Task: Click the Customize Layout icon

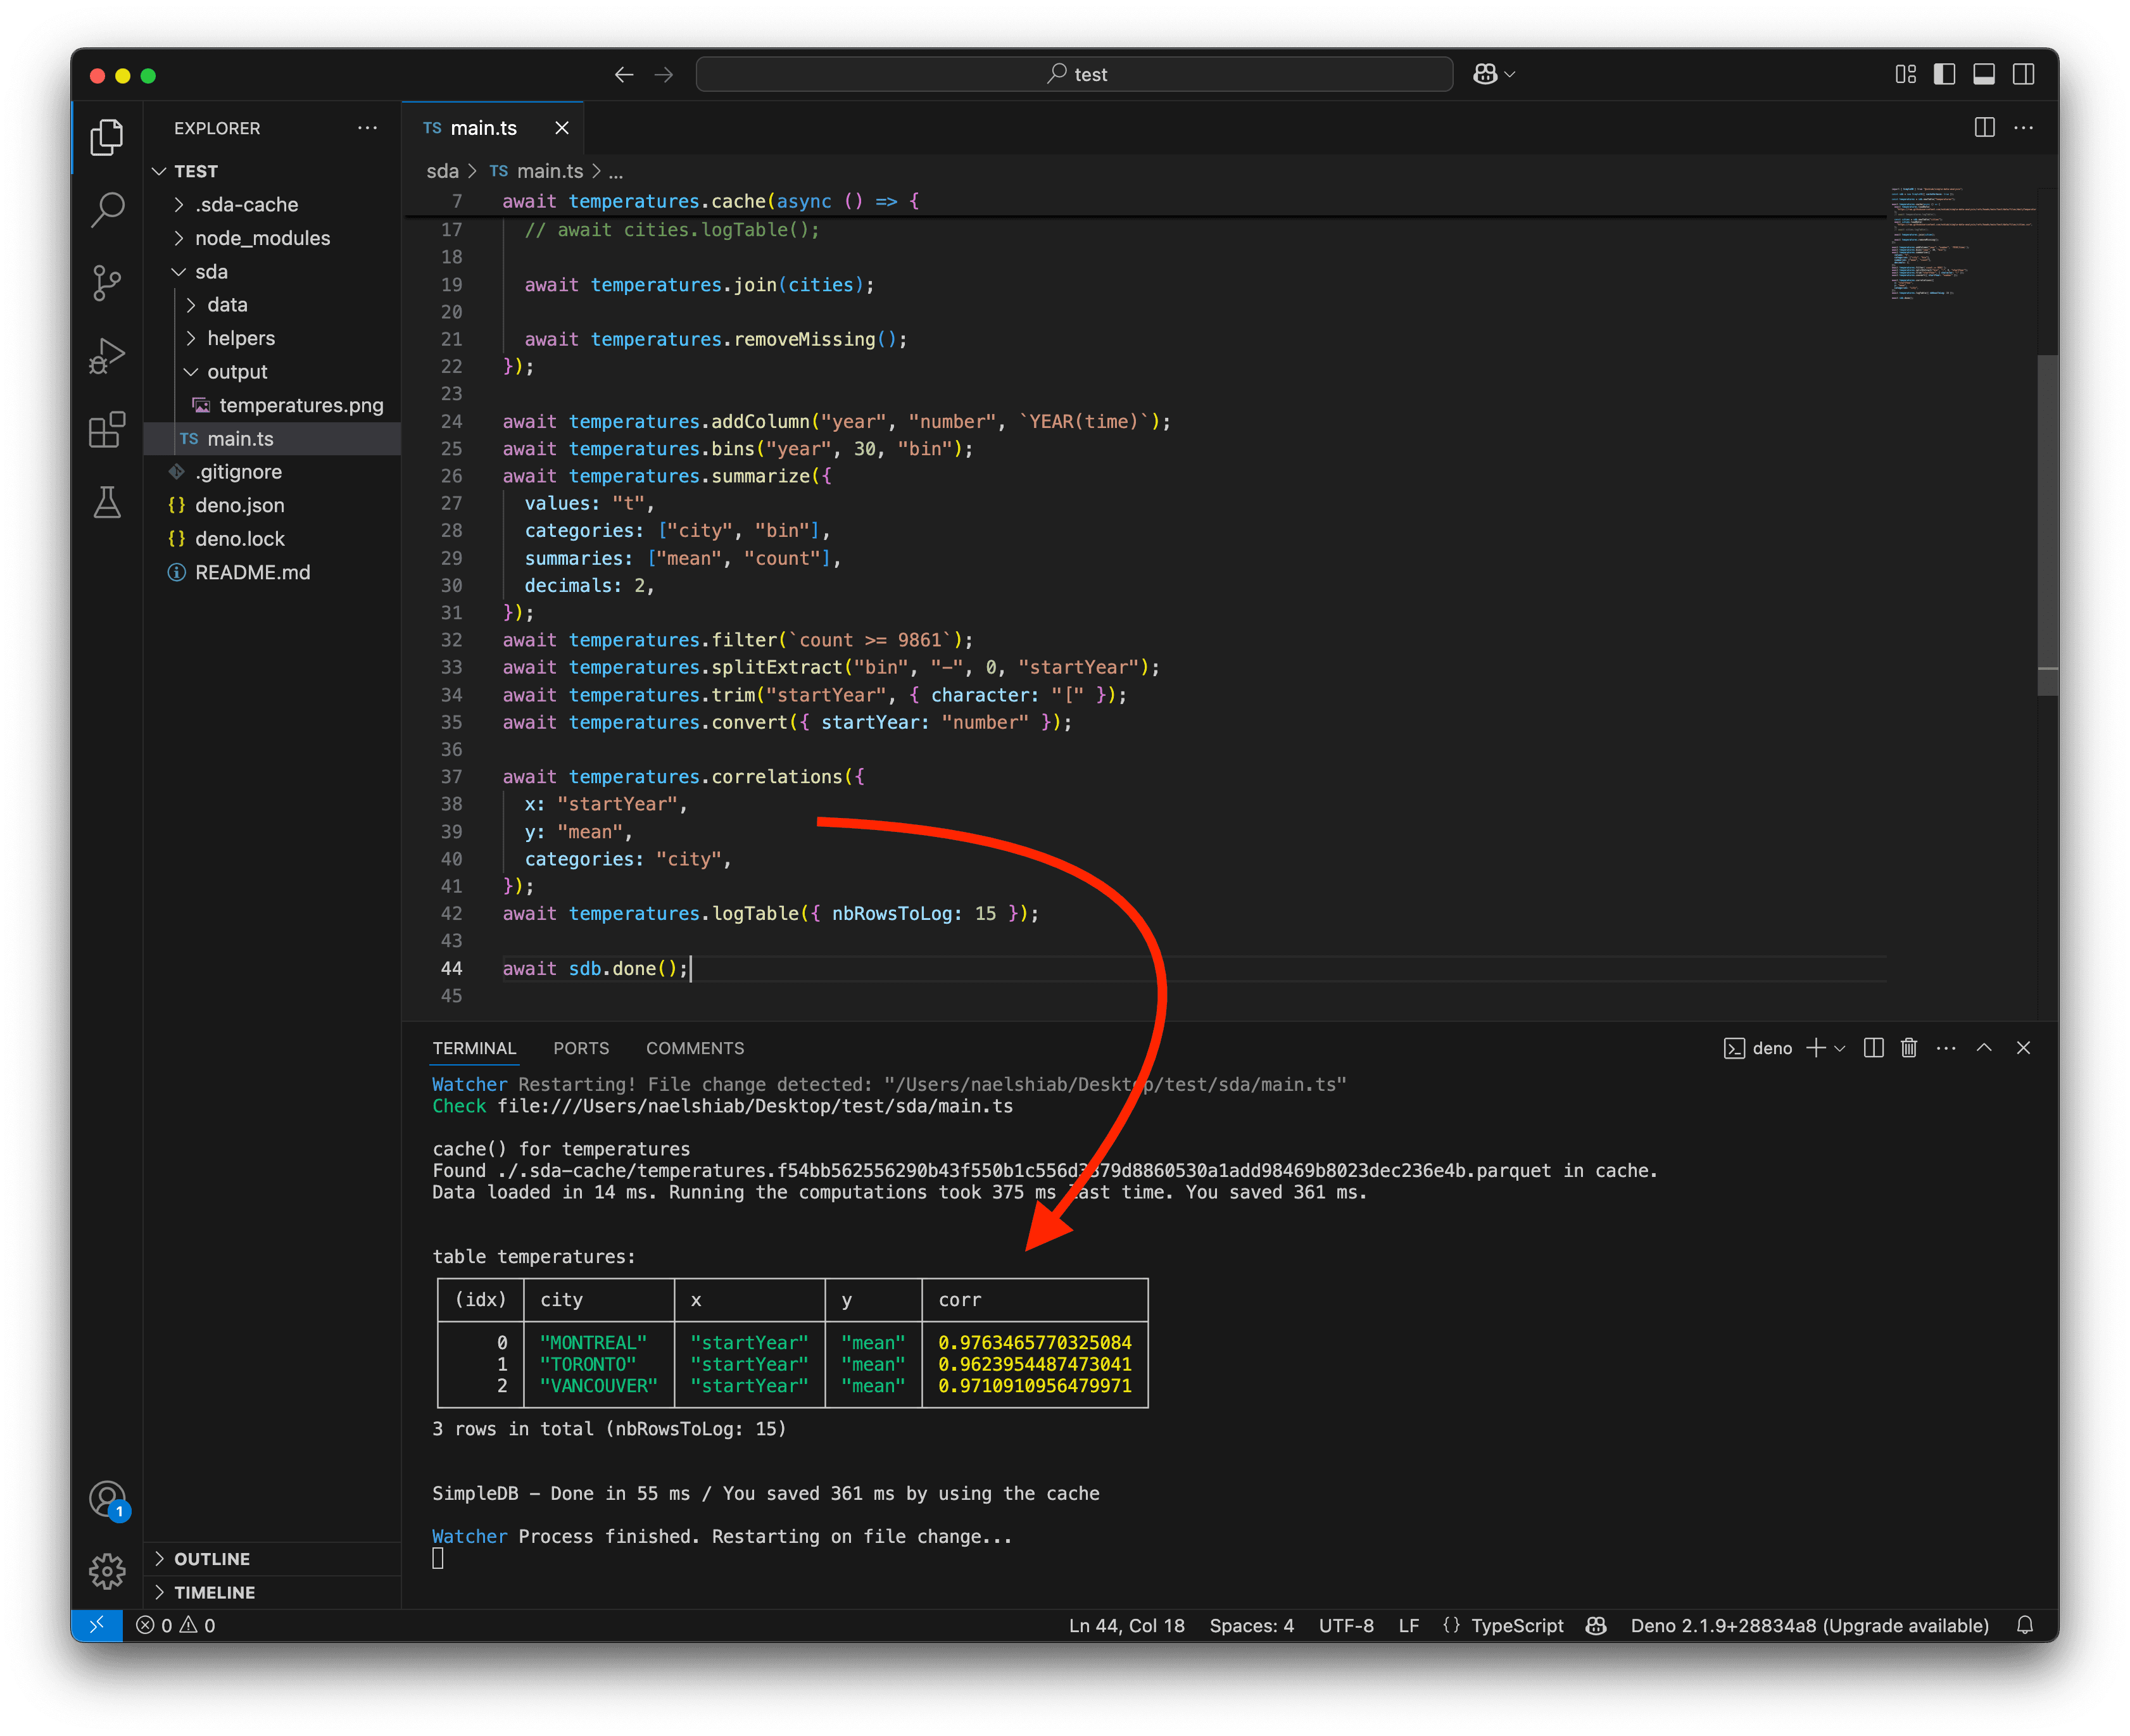Action: (x=1905, y=74)
